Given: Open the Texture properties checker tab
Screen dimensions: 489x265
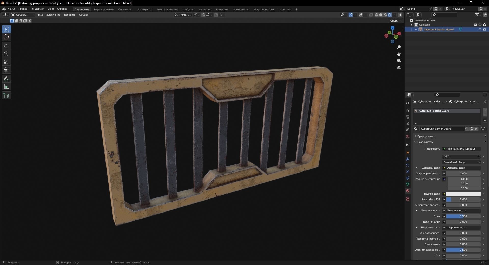Looking at the screenshot, I should (408, 199).
